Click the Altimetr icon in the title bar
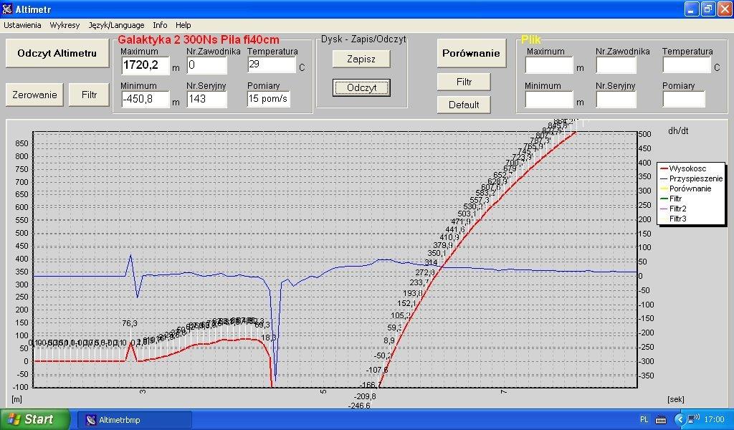 8,9
